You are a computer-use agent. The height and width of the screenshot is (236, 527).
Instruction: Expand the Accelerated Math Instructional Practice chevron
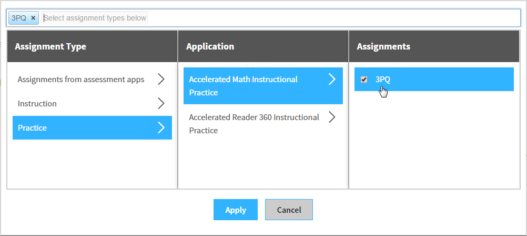coord(332,80)
